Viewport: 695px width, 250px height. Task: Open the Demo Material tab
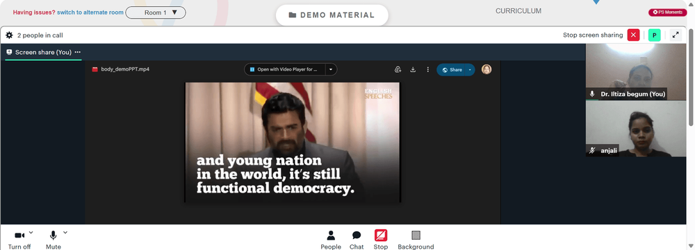(332, 15)
